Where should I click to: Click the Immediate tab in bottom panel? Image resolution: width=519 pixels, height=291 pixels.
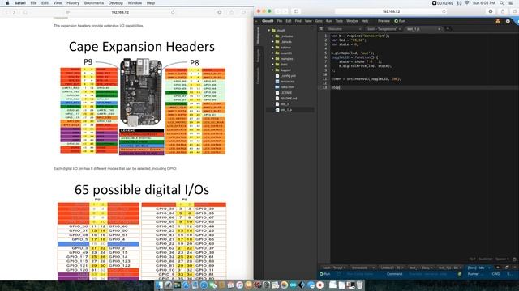(362, 268)
